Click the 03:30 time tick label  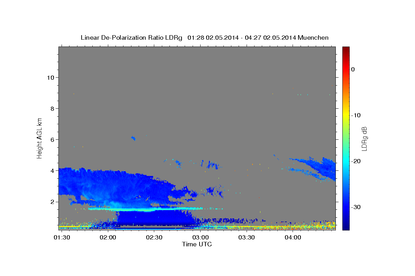(x=247, y=238)
